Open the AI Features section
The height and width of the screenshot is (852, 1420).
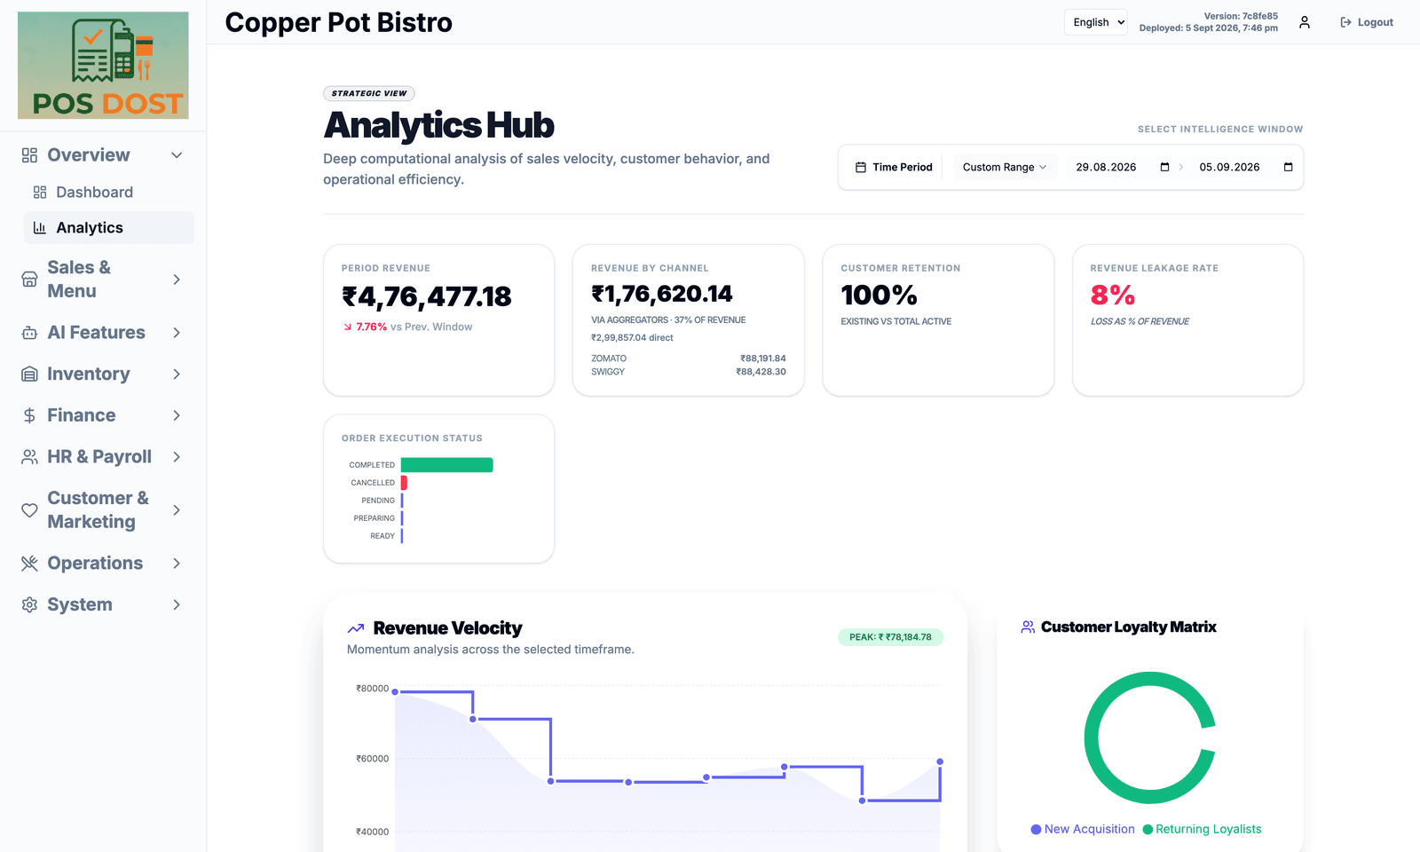click(103, 333)
